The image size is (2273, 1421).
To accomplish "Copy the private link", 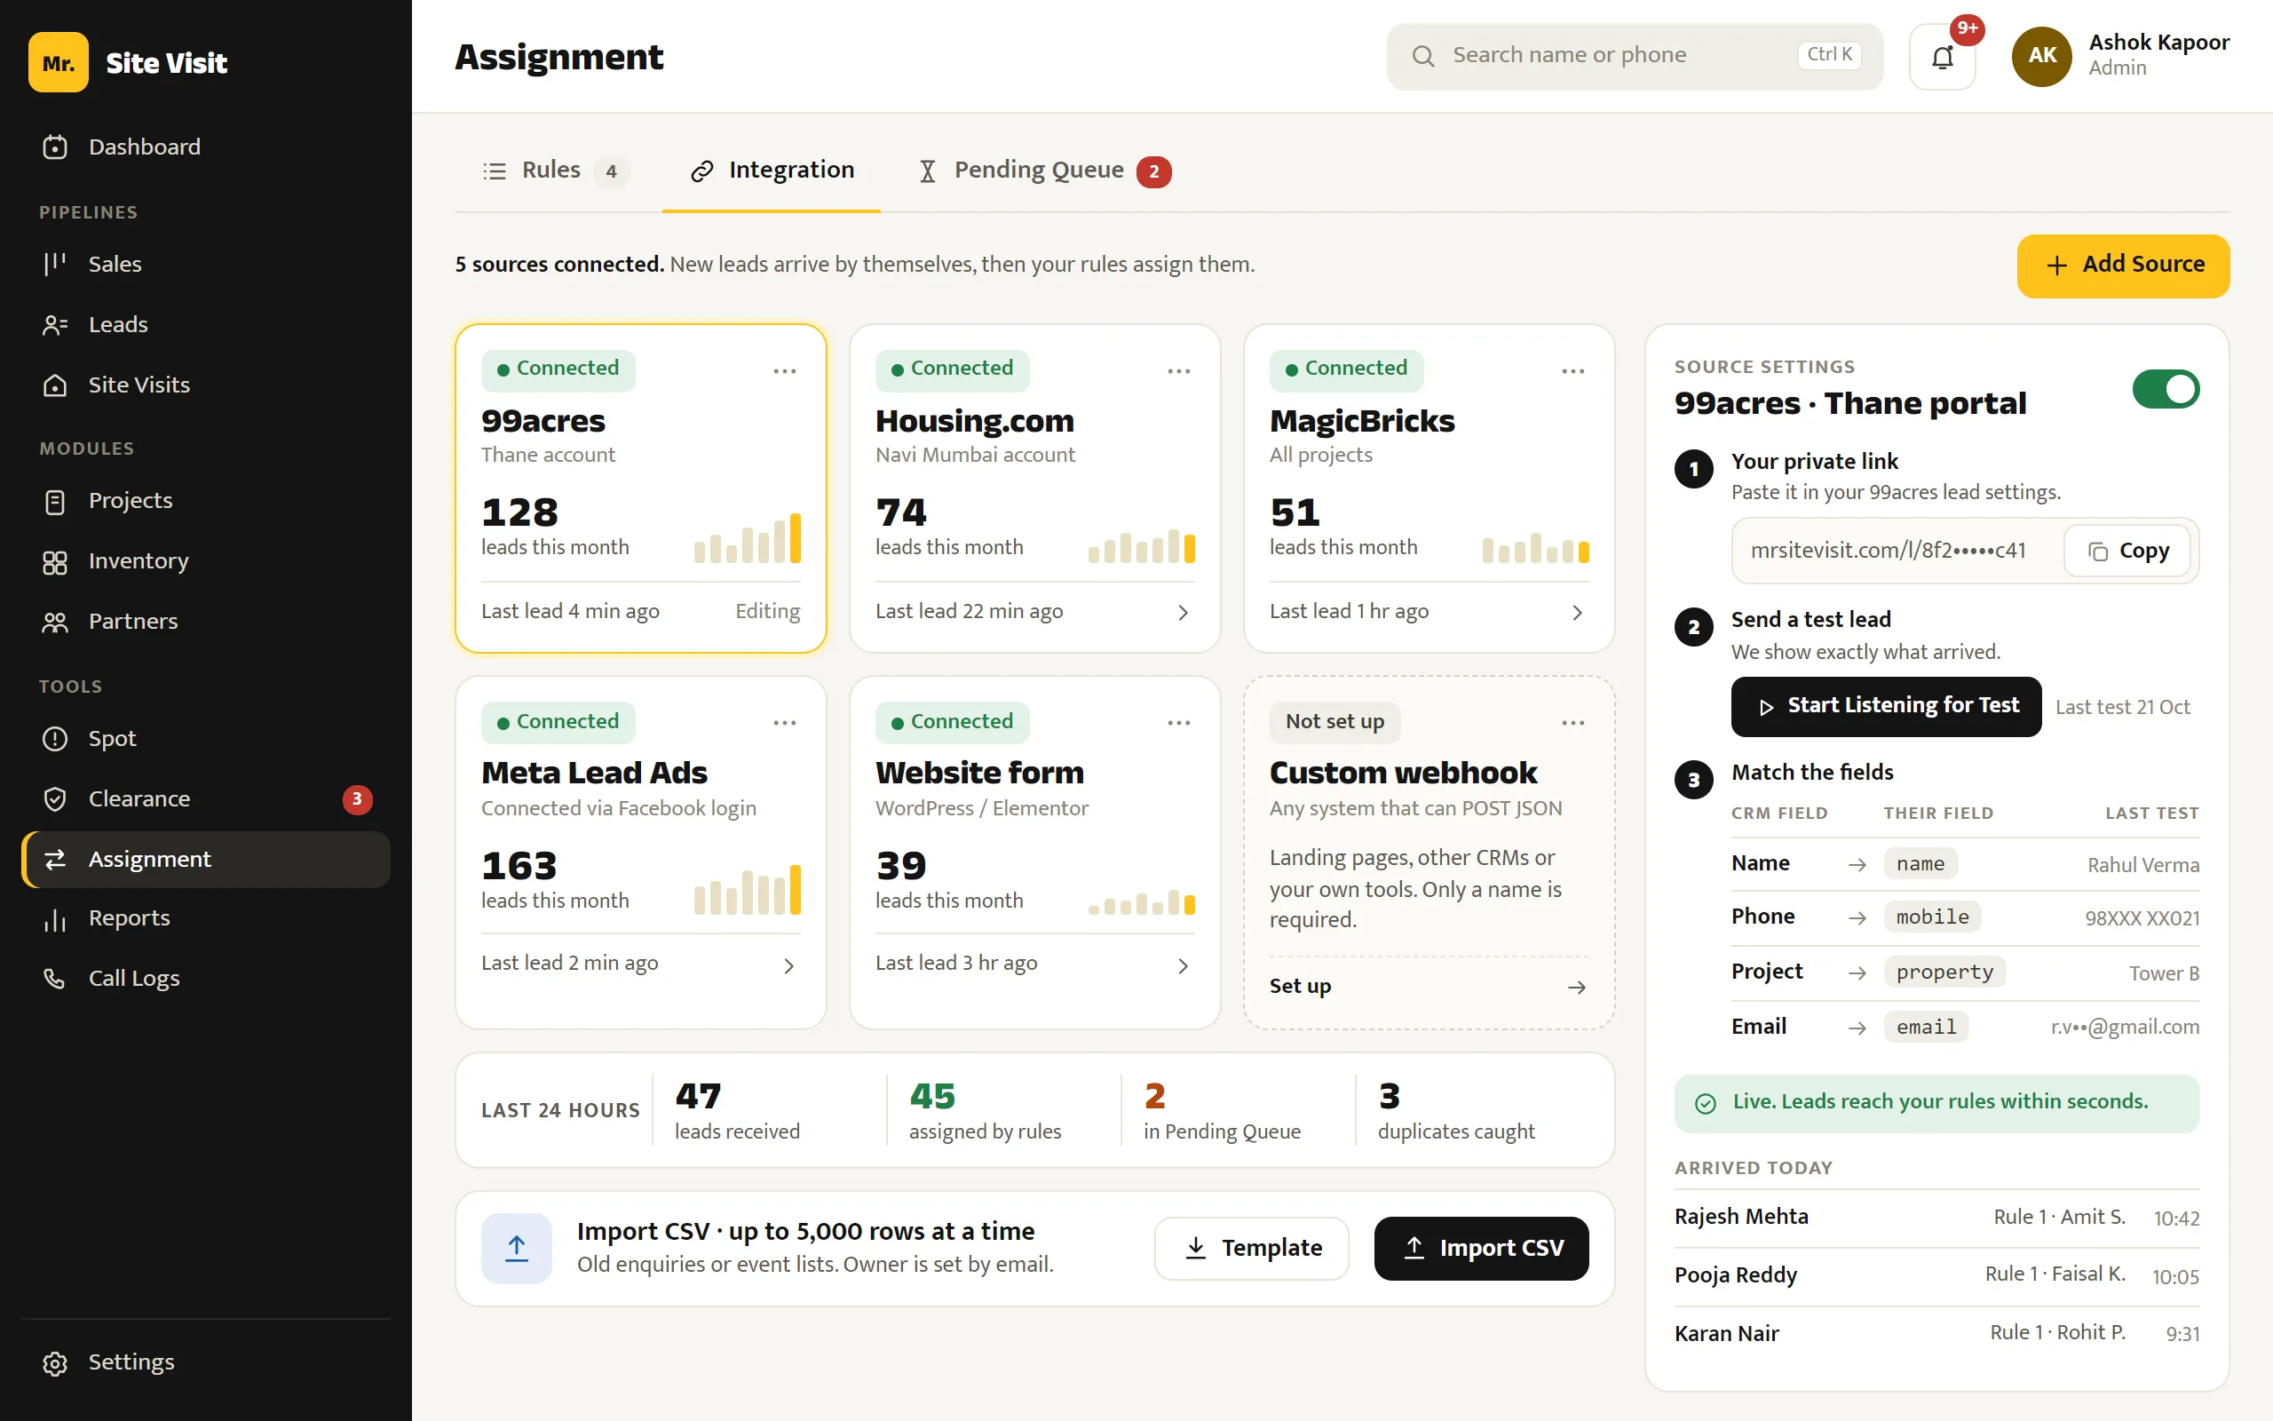I will (x=2127, y=551).
